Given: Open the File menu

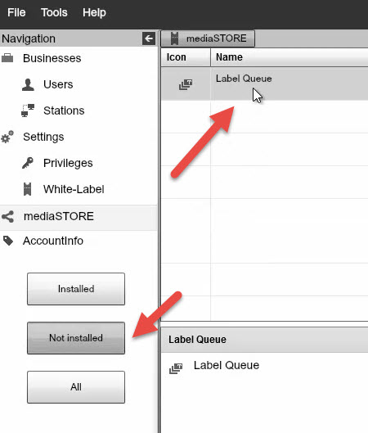Looking at the screenshot, I should (16, 12).
